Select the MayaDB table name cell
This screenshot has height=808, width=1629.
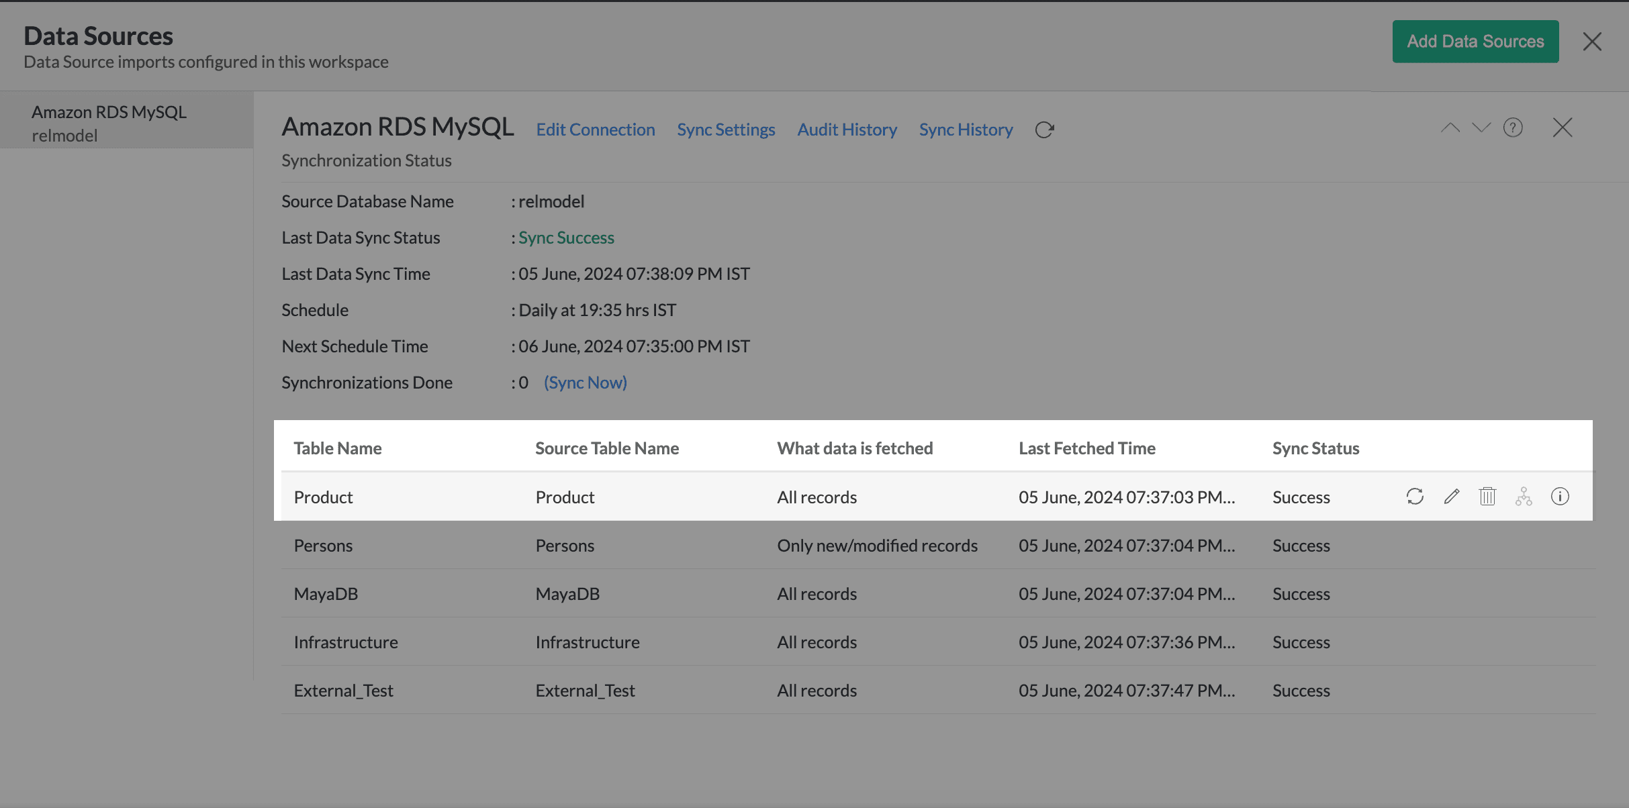coord(326,594)
